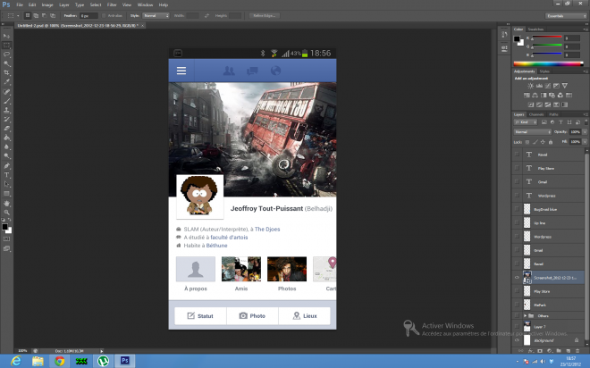
Task: Toggle the Anti-alias checkbox
Action: [x=105, y=16]
